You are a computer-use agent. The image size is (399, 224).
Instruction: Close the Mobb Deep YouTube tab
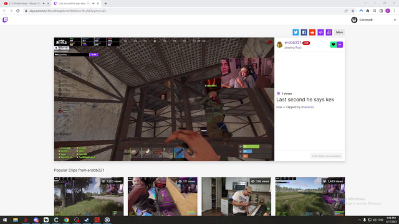[x=48, y=4]
